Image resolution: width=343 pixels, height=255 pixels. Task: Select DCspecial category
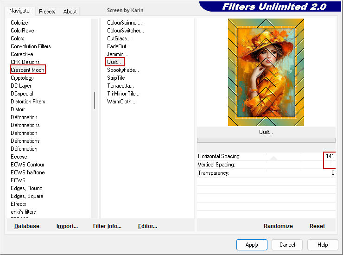22,94
